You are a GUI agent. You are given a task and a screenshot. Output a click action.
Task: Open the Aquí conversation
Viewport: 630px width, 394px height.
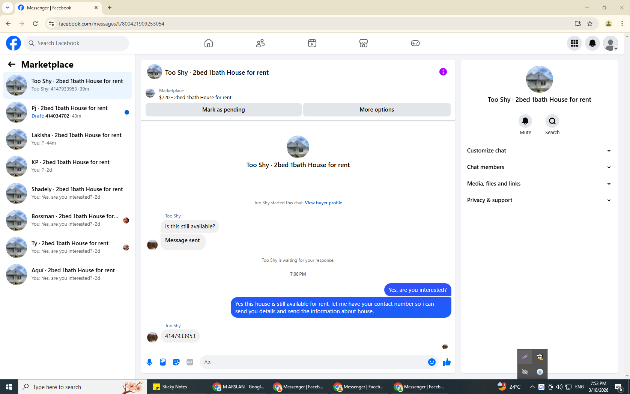(x=68, y=275)
